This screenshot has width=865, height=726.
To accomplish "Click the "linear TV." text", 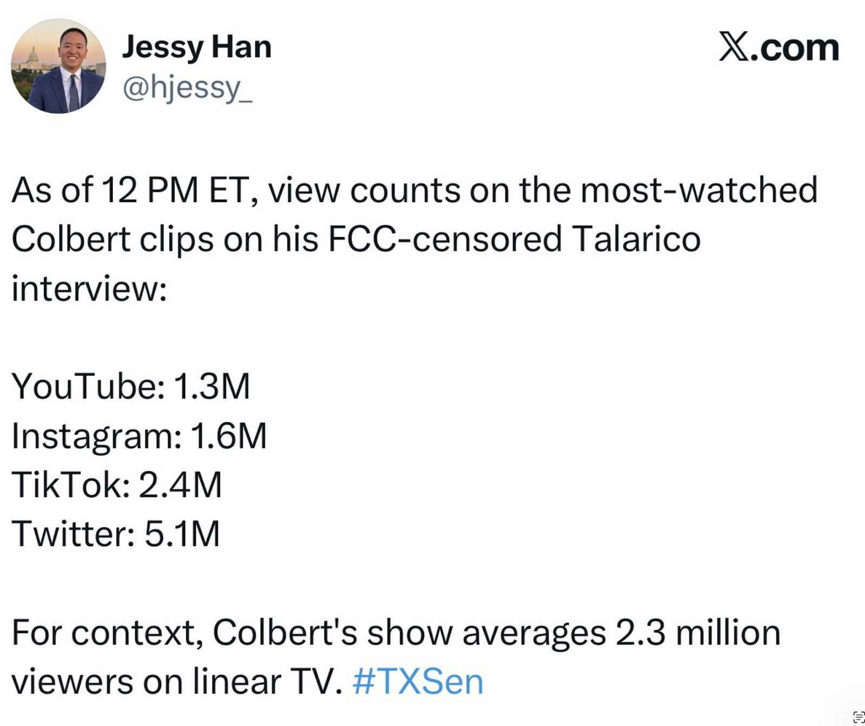I will point(268,682).
